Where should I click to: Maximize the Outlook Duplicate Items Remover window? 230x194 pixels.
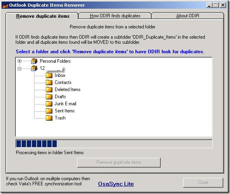pos(216,5)
